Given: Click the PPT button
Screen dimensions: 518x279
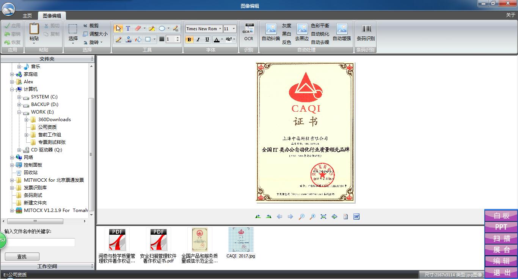Looking at the screenshot, I should tap(501, 227).
